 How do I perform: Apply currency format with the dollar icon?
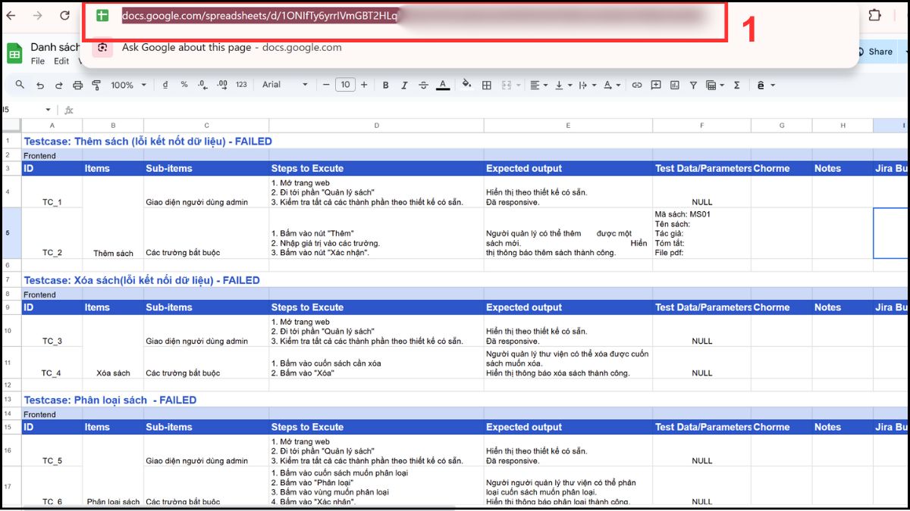165,85
